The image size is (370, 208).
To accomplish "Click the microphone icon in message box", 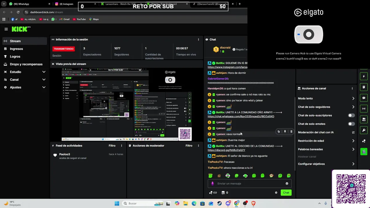I will click(x=212, y=183).
